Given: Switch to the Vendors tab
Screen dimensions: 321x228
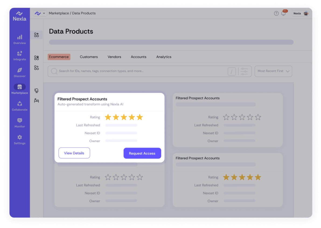Looking at the screenshot, I should 114,57.
